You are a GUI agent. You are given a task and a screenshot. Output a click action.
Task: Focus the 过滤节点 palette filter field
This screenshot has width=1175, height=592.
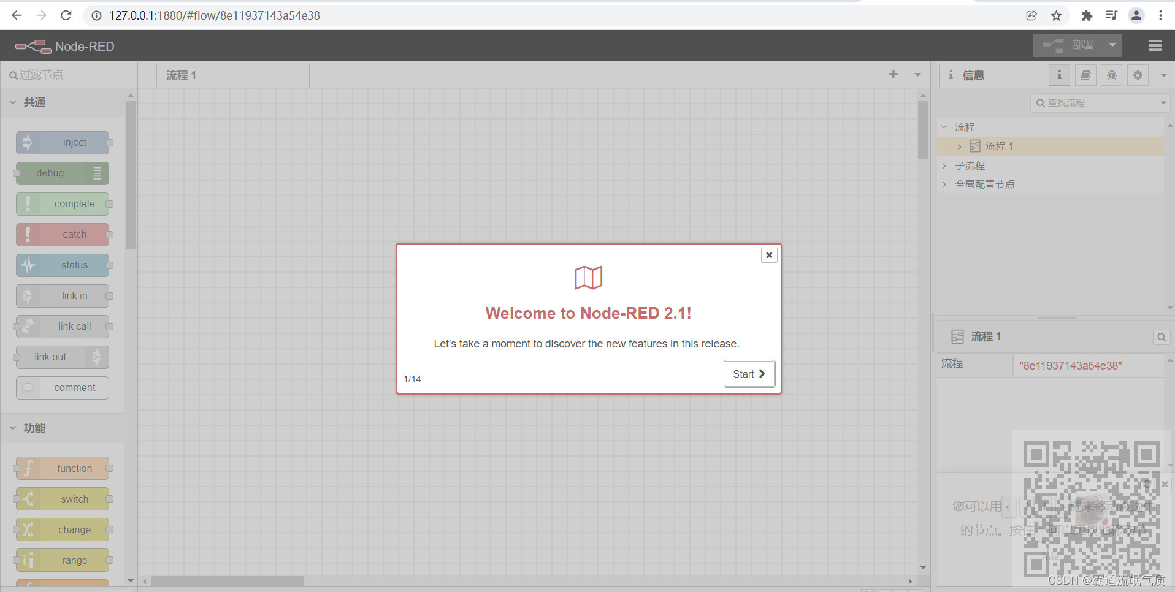(69, 75)
